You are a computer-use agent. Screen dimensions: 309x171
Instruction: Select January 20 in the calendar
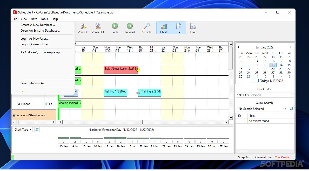pos(273,69)
